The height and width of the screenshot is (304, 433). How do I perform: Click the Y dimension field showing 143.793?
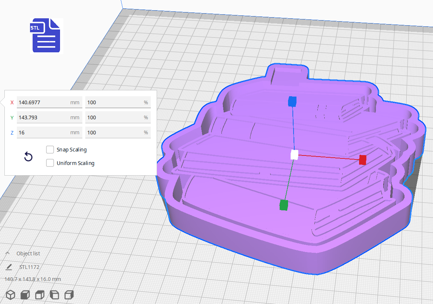pos(49,117)
